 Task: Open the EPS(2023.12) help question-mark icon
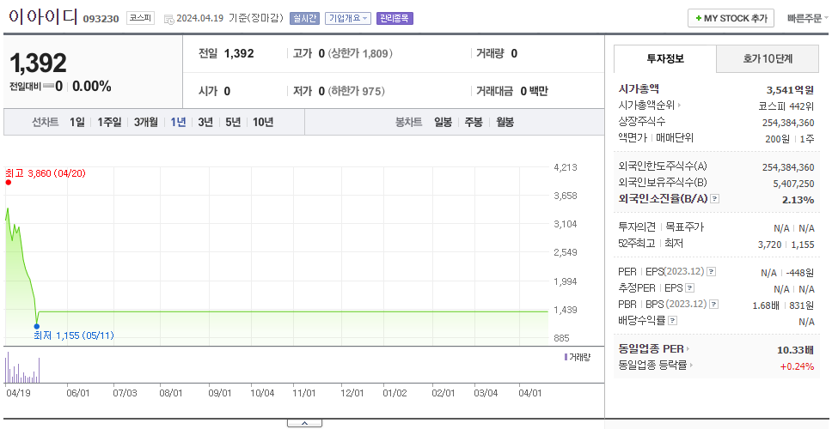point(711,272)
